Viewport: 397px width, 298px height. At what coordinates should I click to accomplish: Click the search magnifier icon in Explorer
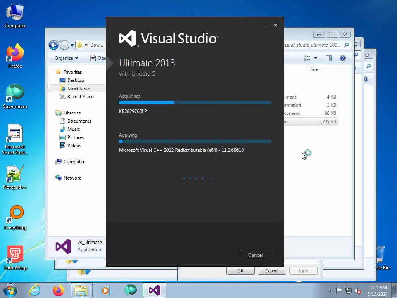pos(346,45)
